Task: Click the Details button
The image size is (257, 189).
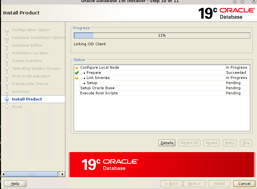Action: 167,143
